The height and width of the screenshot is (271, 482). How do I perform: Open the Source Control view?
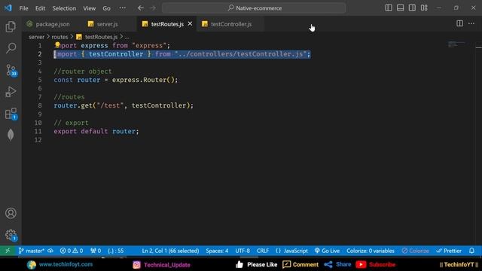pyautogui.click(x=11, y=70)
